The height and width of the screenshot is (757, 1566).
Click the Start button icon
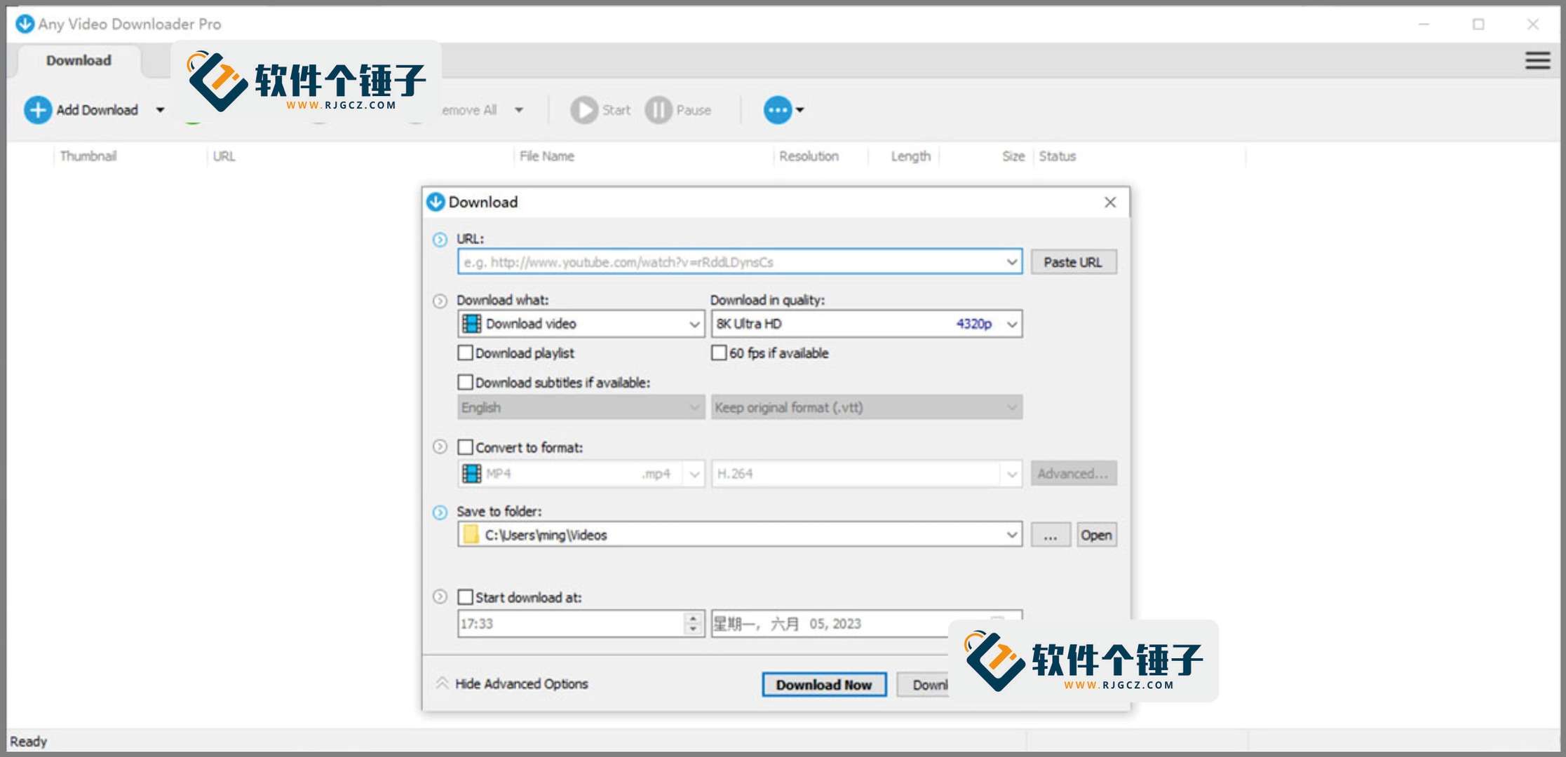click(x=584, y=109)
